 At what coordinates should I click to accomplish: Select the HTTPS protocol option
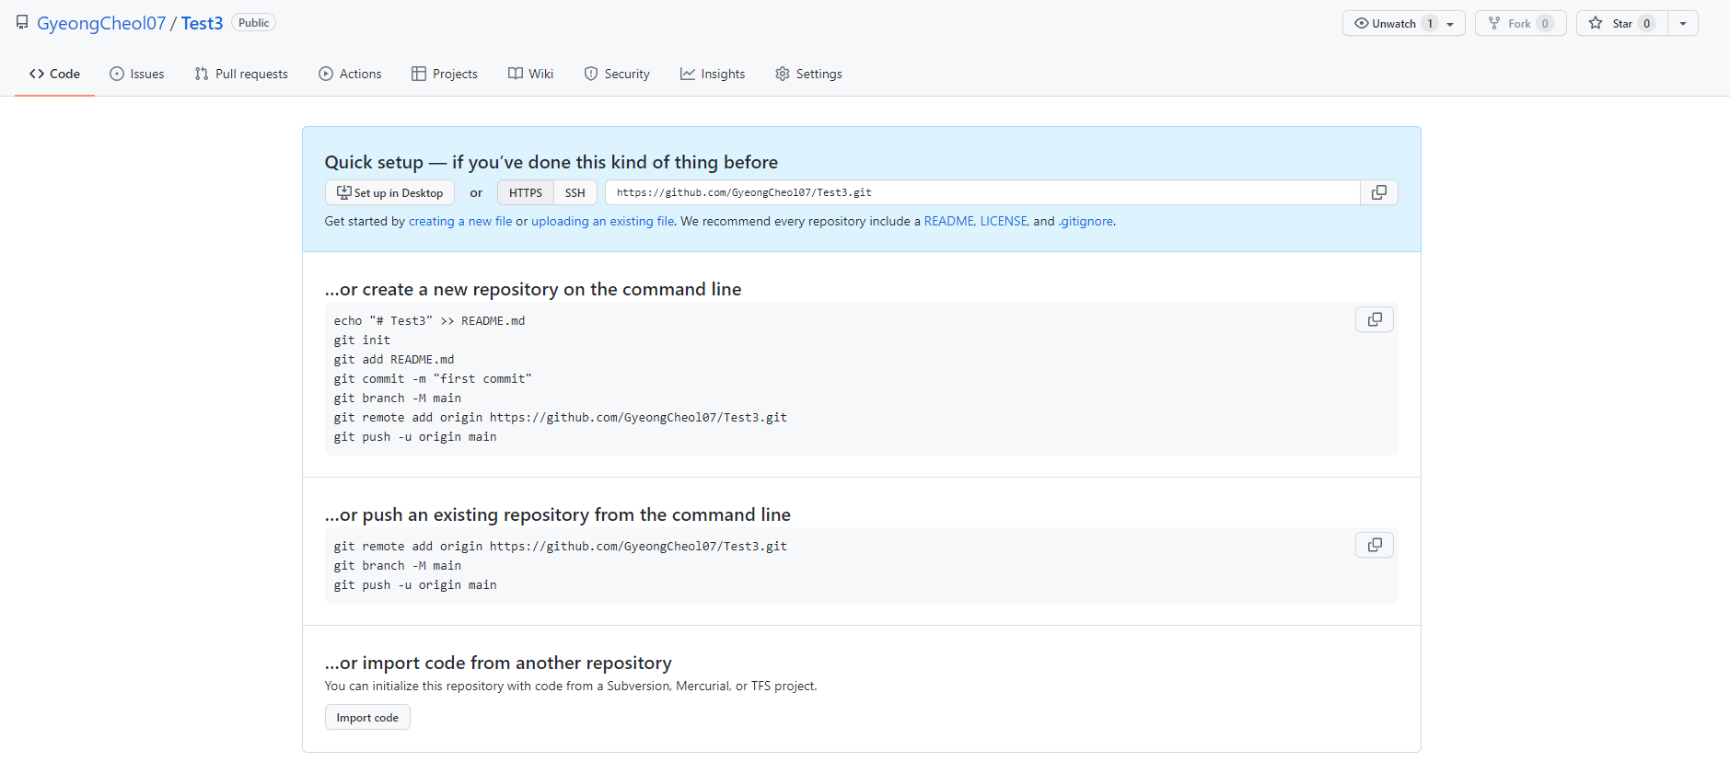click(525, 192)
